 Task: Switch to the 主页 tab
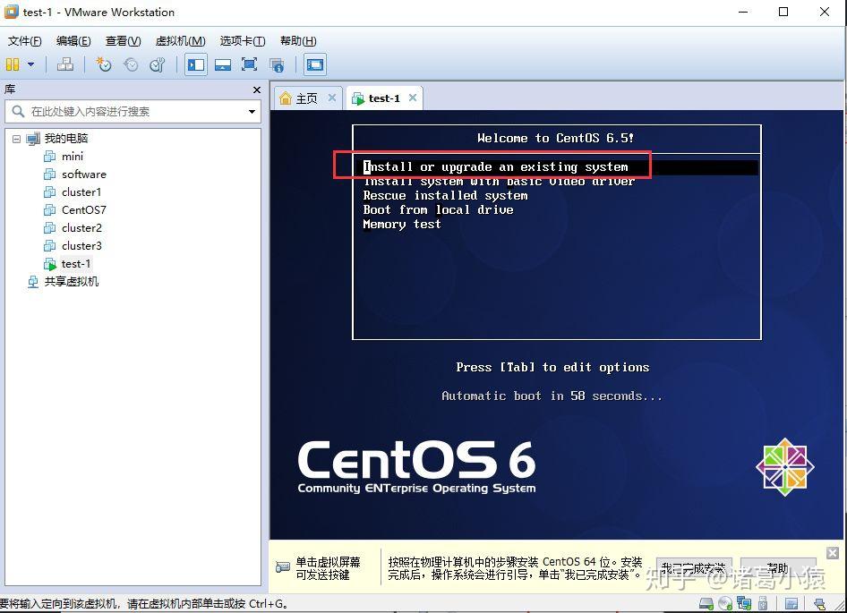tap(308, 98)
